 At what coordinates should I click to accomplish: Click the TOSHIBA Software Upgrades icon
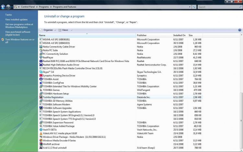tap(41, 108)
